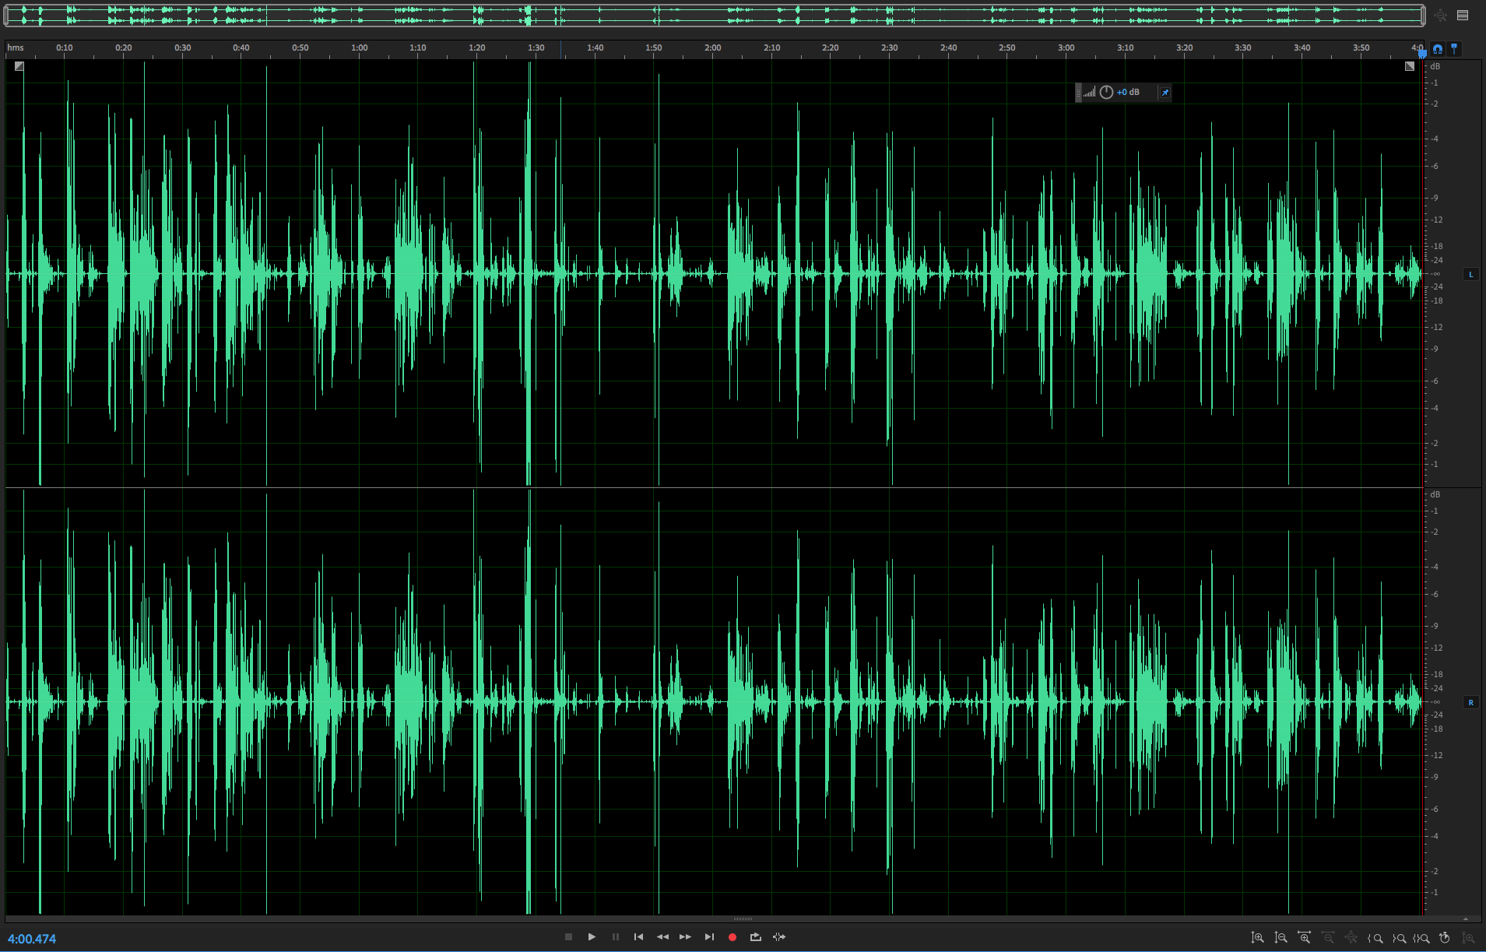
Task: Zoom in amplitude icon
Action: pyautogui.click(x=1257, y=938)
